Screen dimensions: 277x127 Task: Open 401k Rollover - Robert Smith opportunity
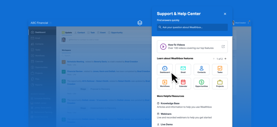pyautogui.click(x=95, y=81)
